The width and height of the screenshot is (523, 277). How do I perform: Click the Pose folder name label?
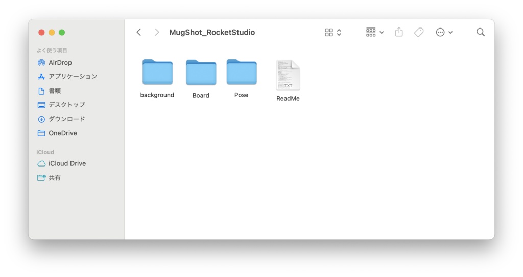241,95
